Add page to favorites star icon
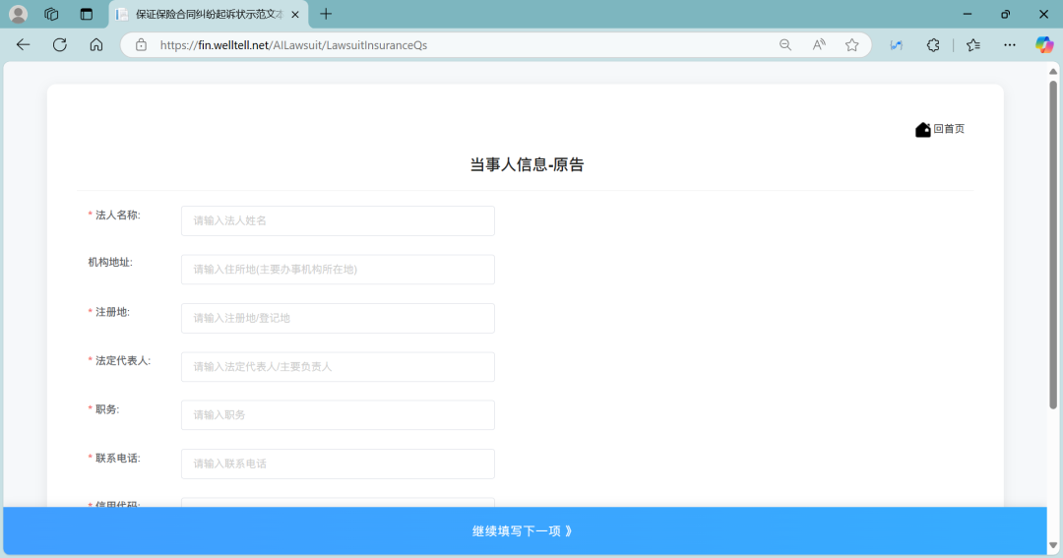The width and height of the screenshot is (1063, 558). 852,44
